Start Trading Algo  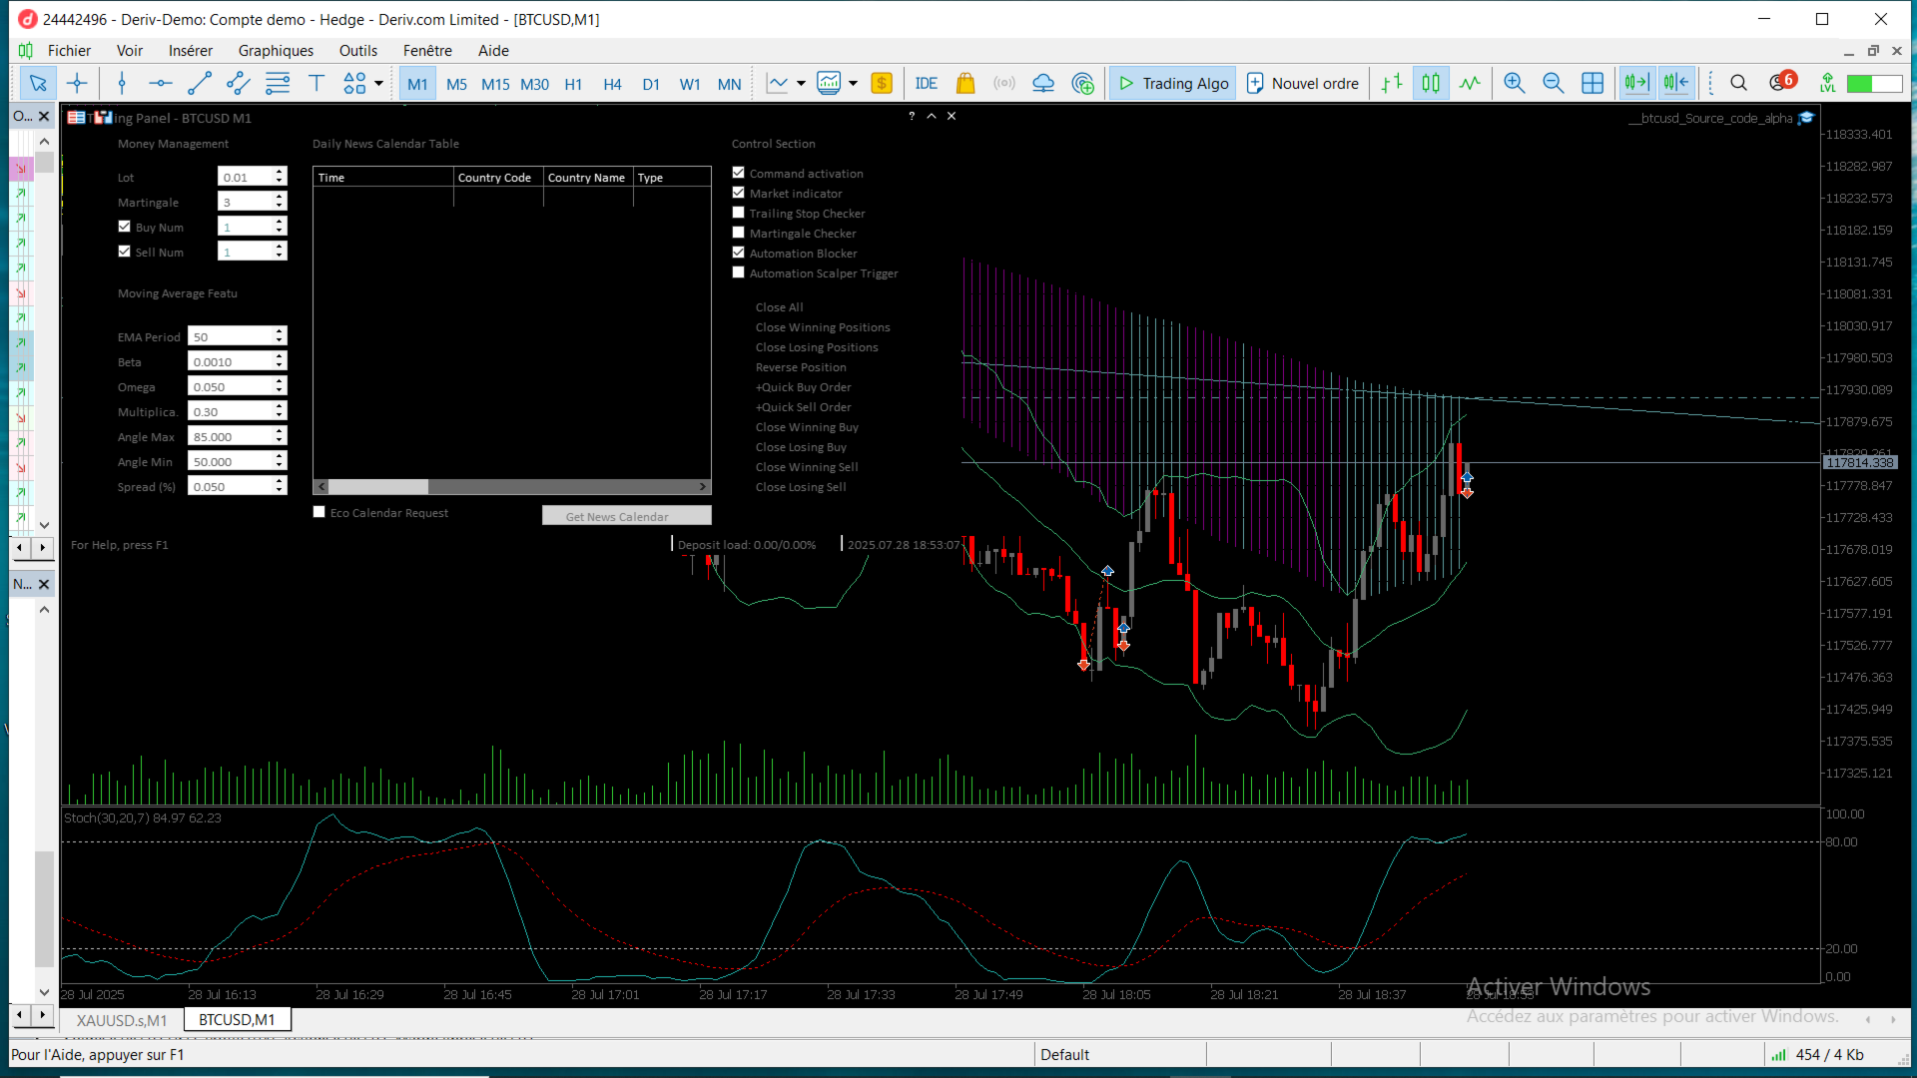pos(1173,84)
